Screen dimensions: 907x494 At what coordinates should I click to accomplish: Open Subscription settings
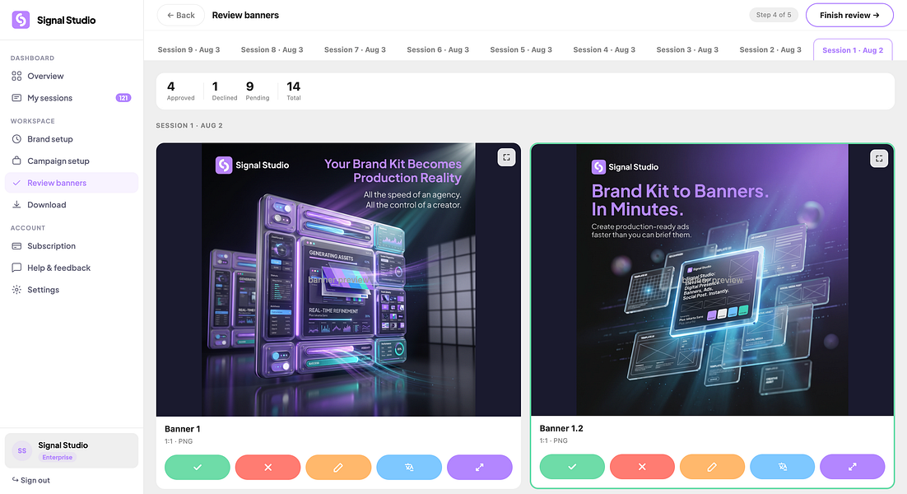click(71, 246)
